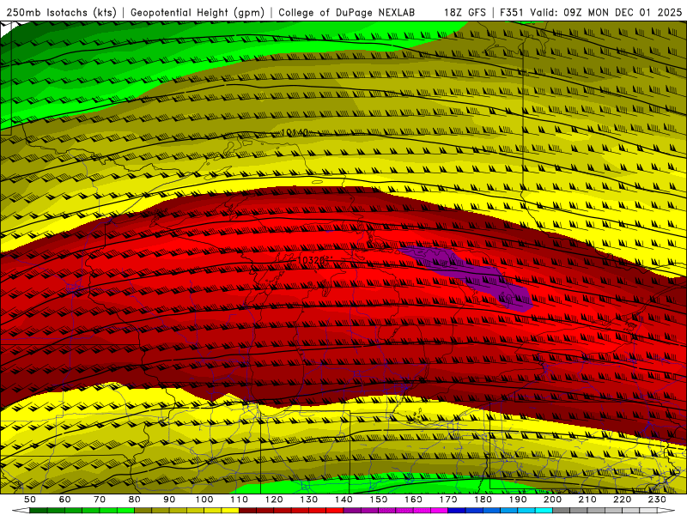Viewport: 687px width, 515px height.
Task: Click the 160 knot colorbar label
Action: 413,500
